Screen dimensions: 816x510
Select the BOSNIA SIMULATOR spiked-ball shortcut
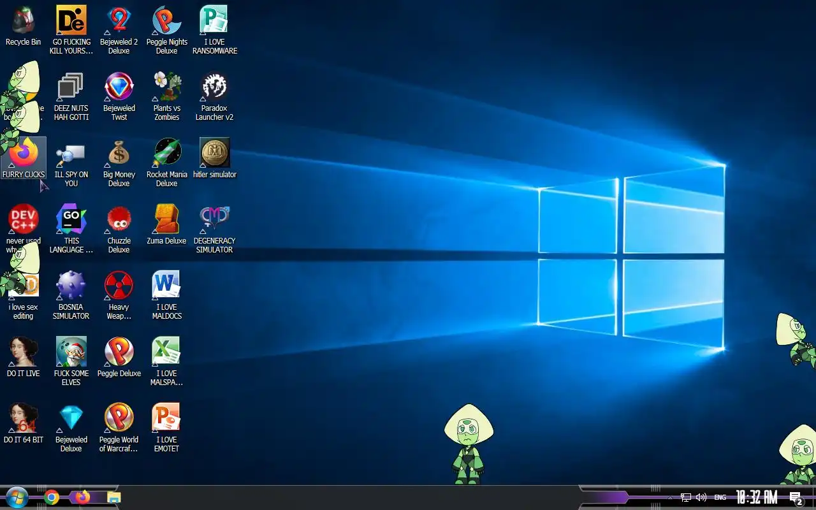coord(71,295)
